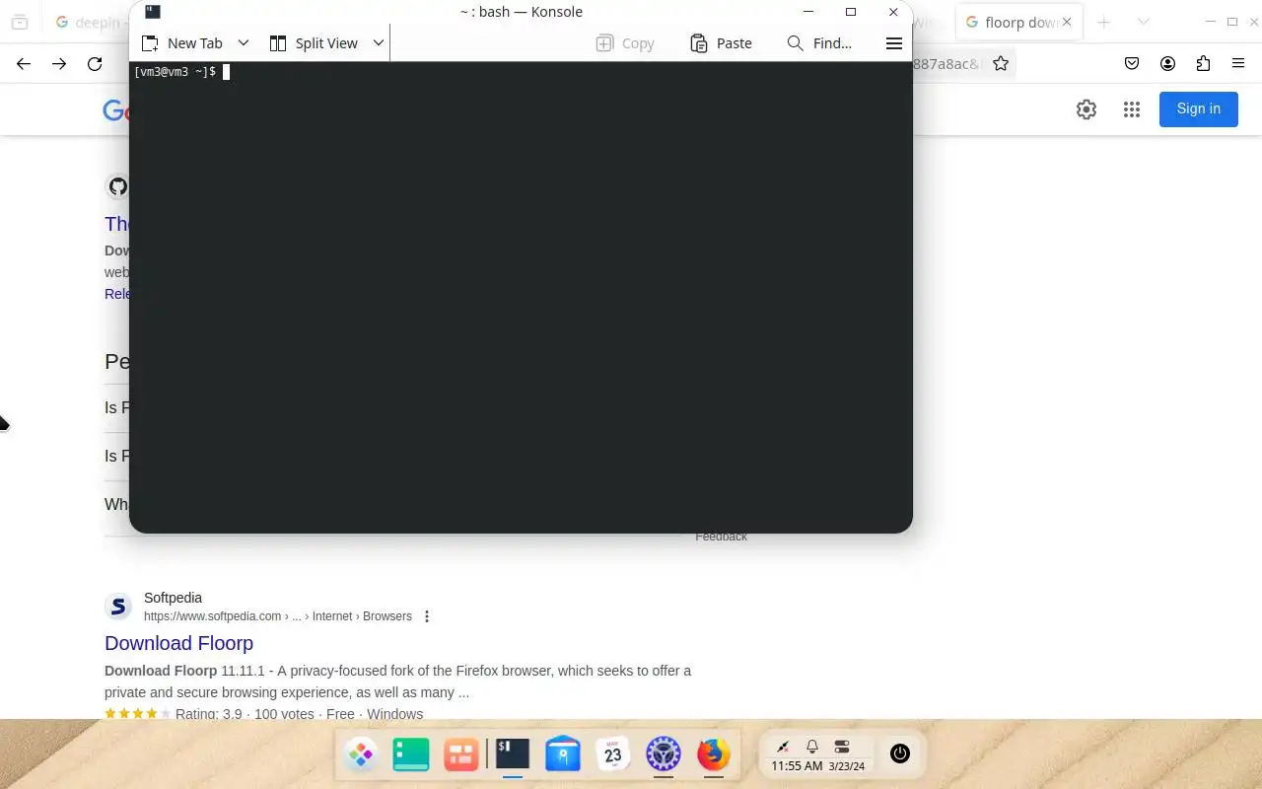Open the Firefox application menu
Image resolution: width=1262 pixels, height=789 pixels.
[x=1238, y=64]
